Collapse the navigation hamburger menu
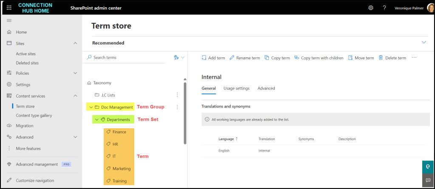 [x=9, y=21]
